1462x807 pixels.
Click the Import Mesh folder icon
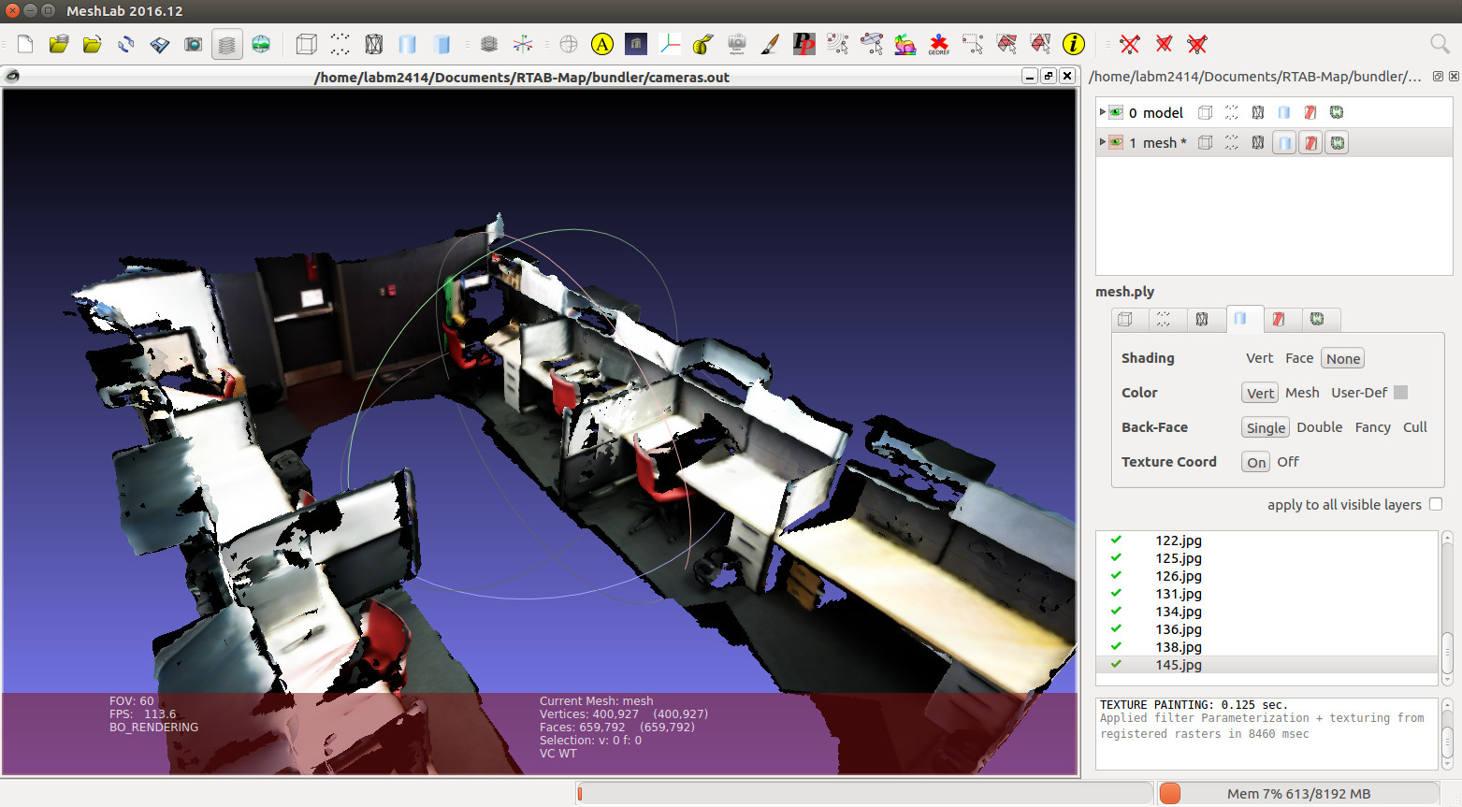tap(92, 44)
